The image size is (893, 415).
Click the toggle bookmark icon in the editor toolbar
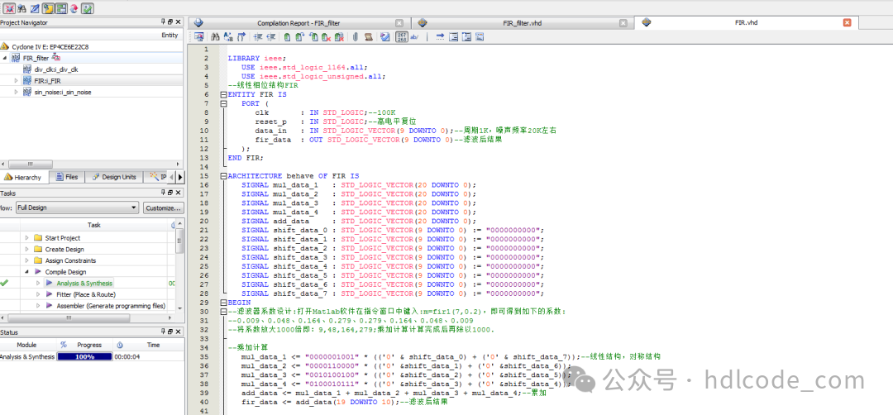287,37
